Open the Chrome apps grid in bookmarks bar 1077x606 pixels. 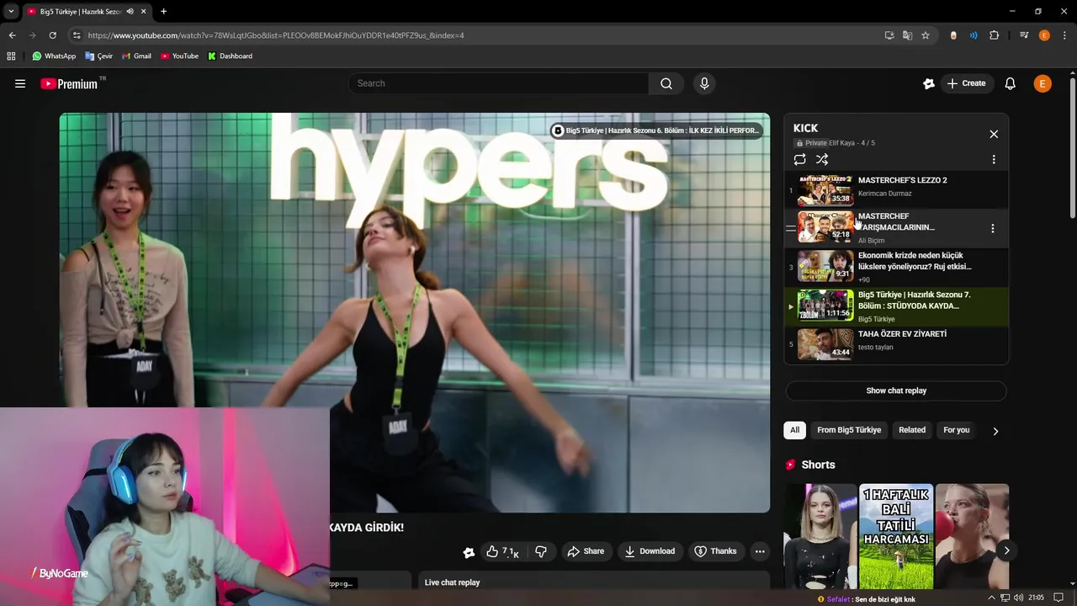tap(11, 56)
